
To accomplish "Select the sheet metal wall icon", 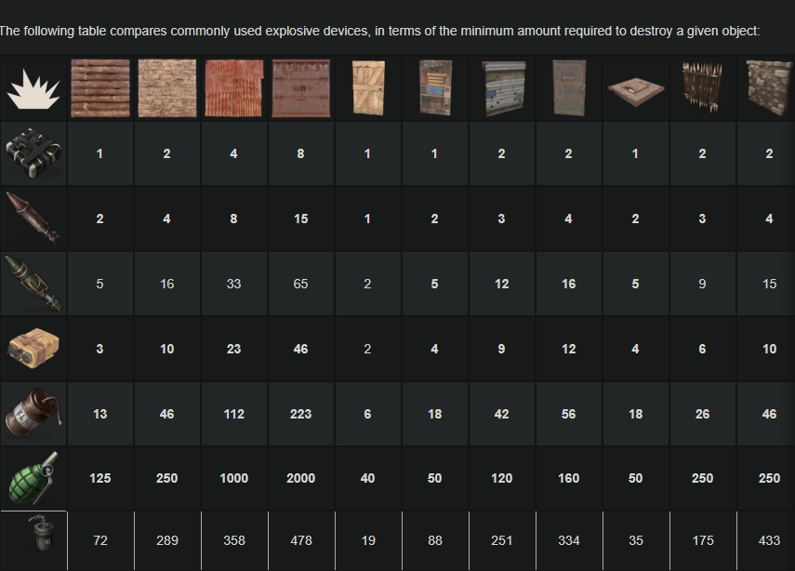I will click(234, 88).
